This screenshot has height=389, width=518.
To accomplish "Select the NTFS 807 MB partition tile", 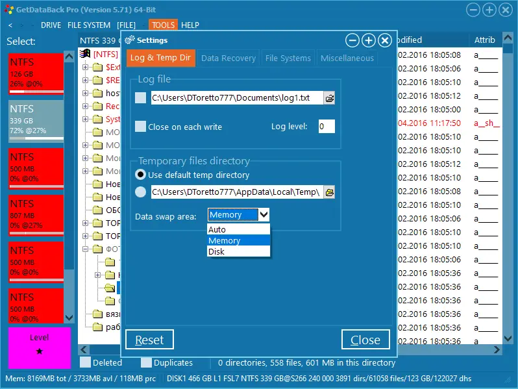I will [36, 216].
